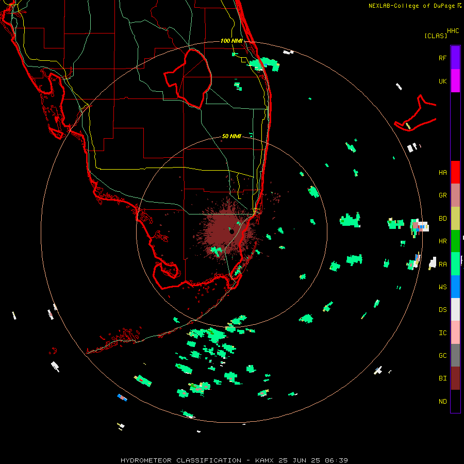Click the RA legend label
464x464 pixels.
[x=442, y=264]
